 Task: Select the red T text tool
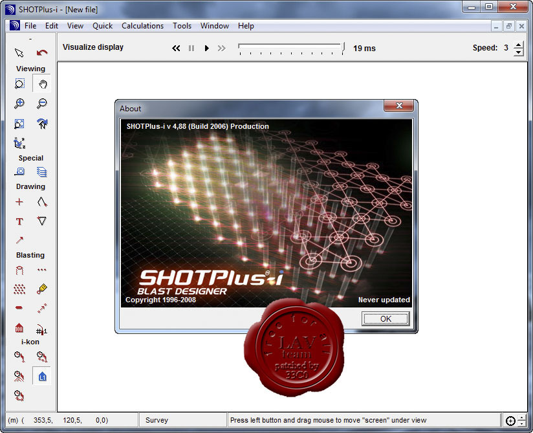[x=19, y=221]
